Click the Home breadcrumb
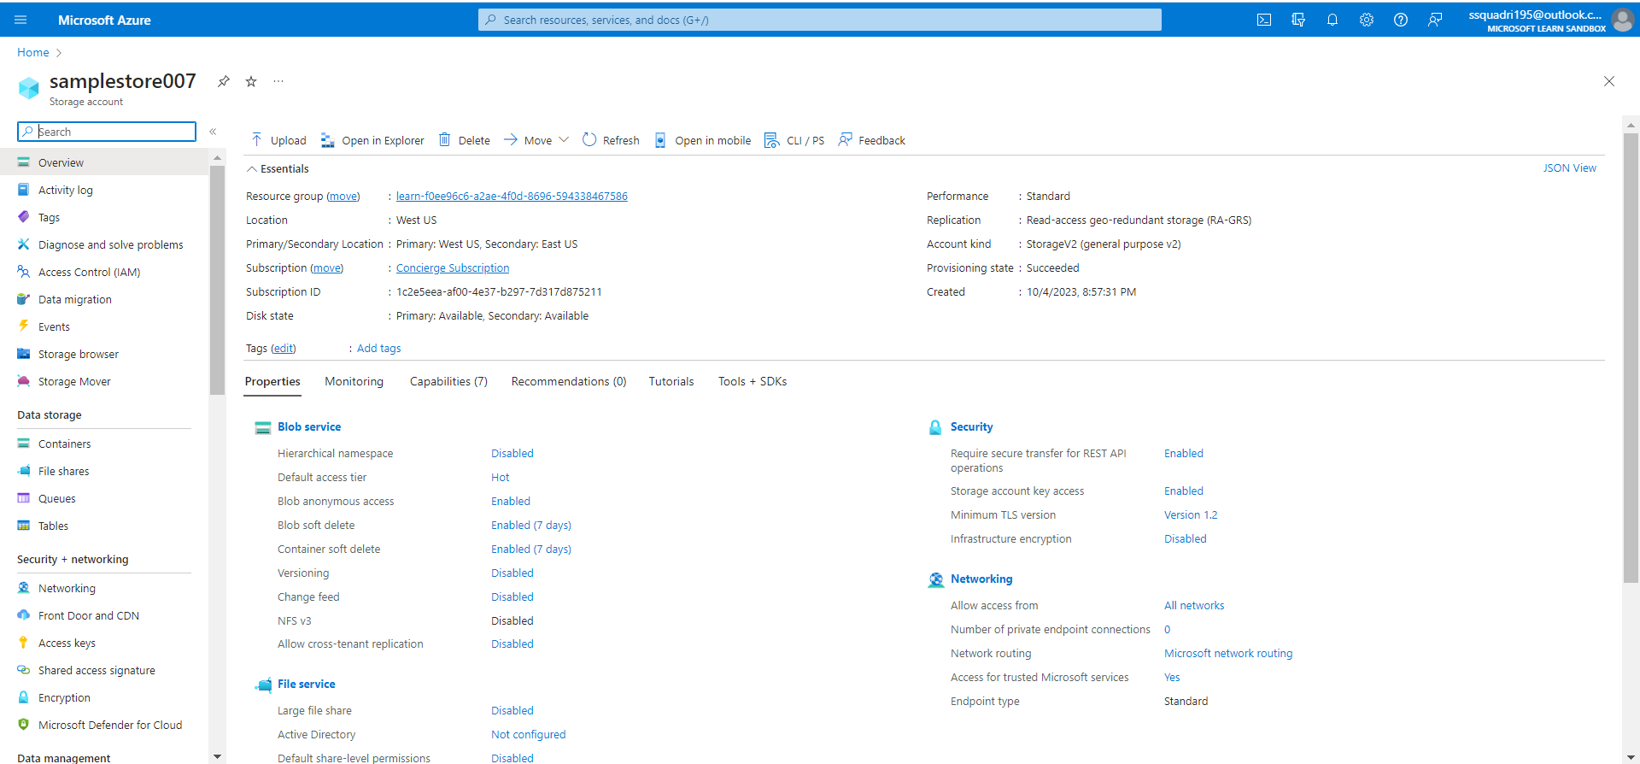The width and height of the screenshot is (1640, 764). pyautogui.click(x=33, y=52)
